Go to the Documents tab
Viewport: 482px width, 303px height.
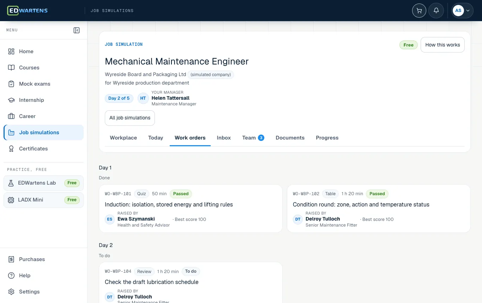(290, 138)
